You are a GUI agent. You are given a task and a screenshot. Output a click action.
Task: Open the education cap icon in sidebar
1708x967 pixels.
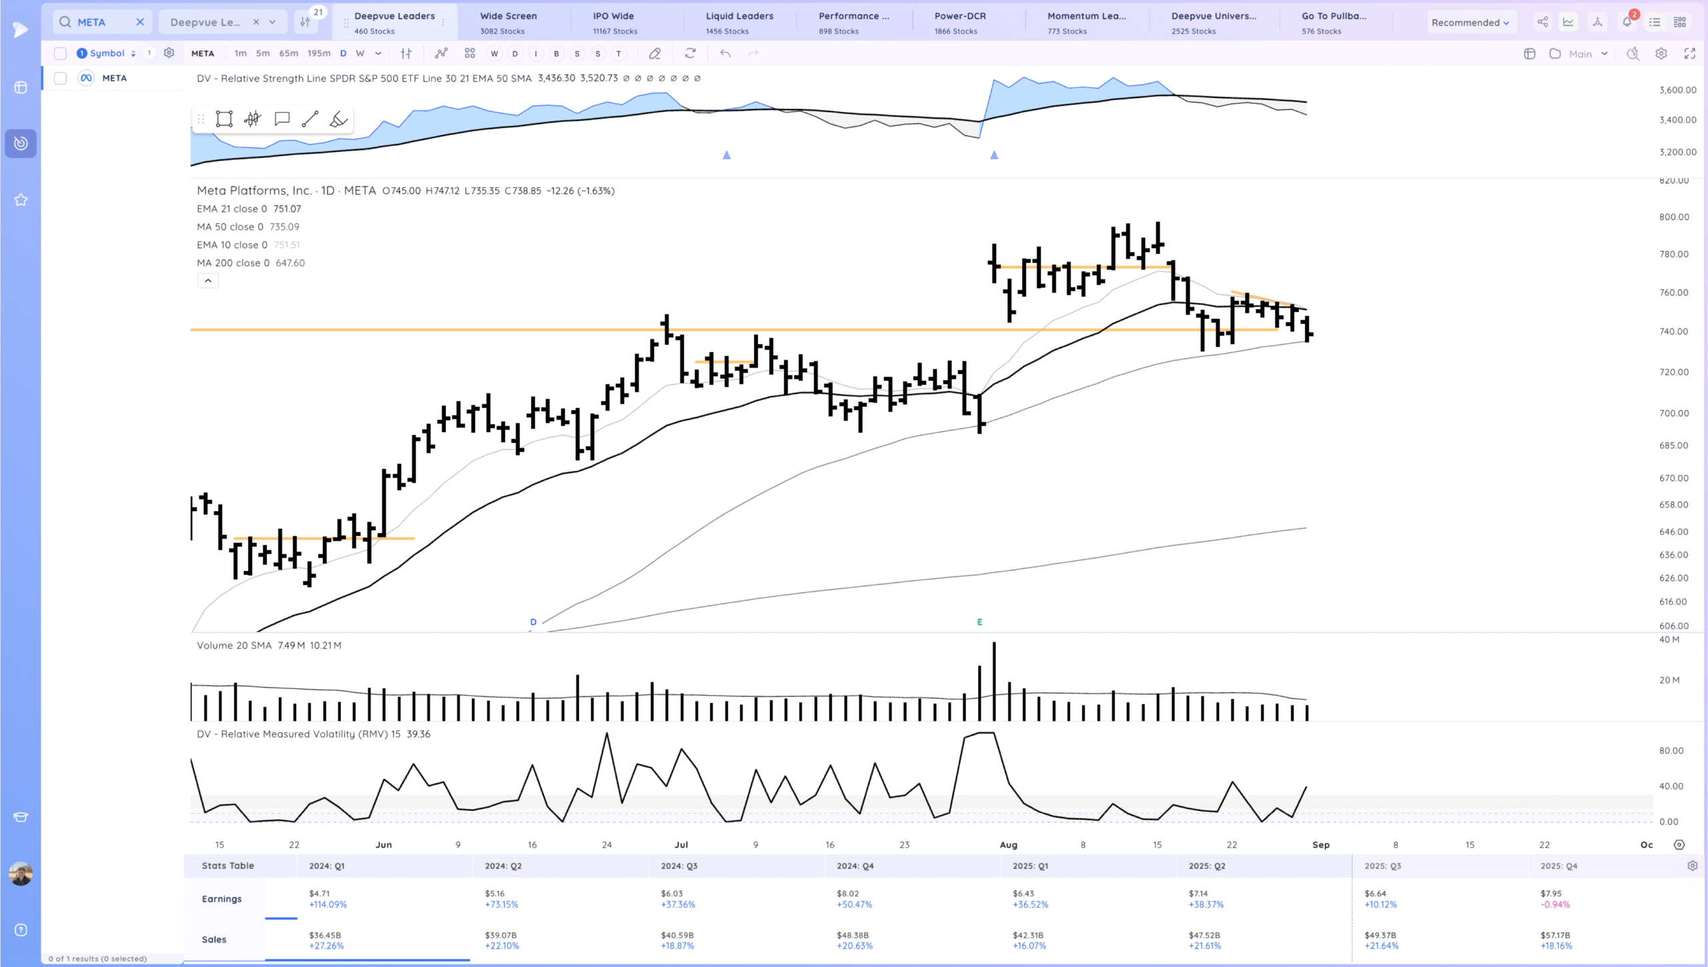pos(21,817)
